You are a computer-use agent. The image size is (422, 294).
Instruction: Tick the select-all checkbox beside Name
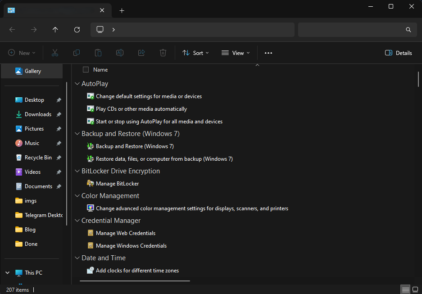pos(86,70)
